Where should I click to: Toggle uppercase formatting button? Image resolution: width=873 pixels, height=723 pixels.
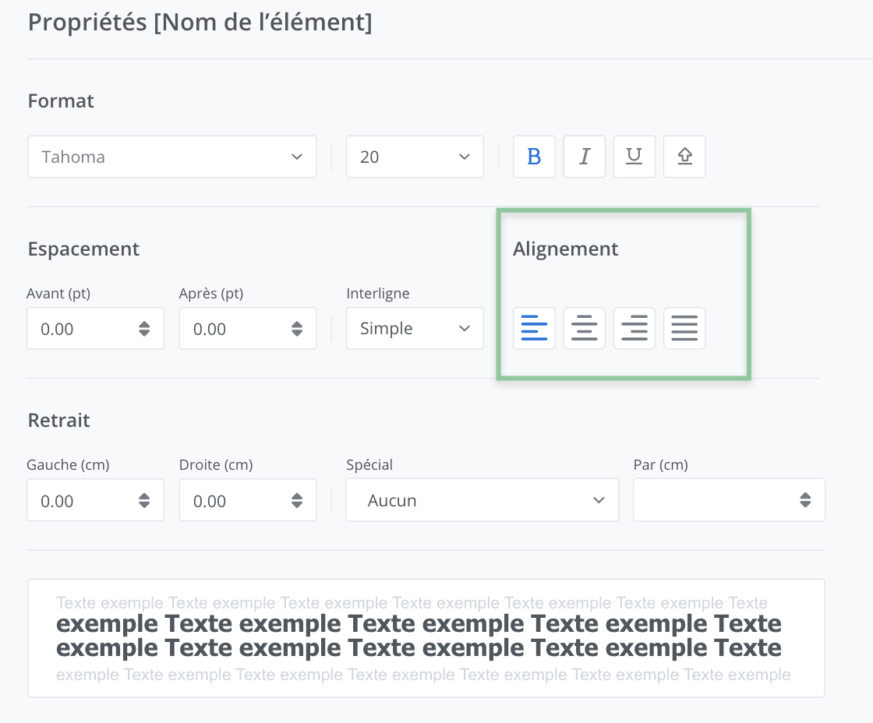pos(684,157)
